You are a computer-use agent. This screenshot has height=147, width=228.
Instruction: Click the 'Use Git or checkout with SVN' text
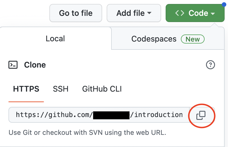point(86,132)
